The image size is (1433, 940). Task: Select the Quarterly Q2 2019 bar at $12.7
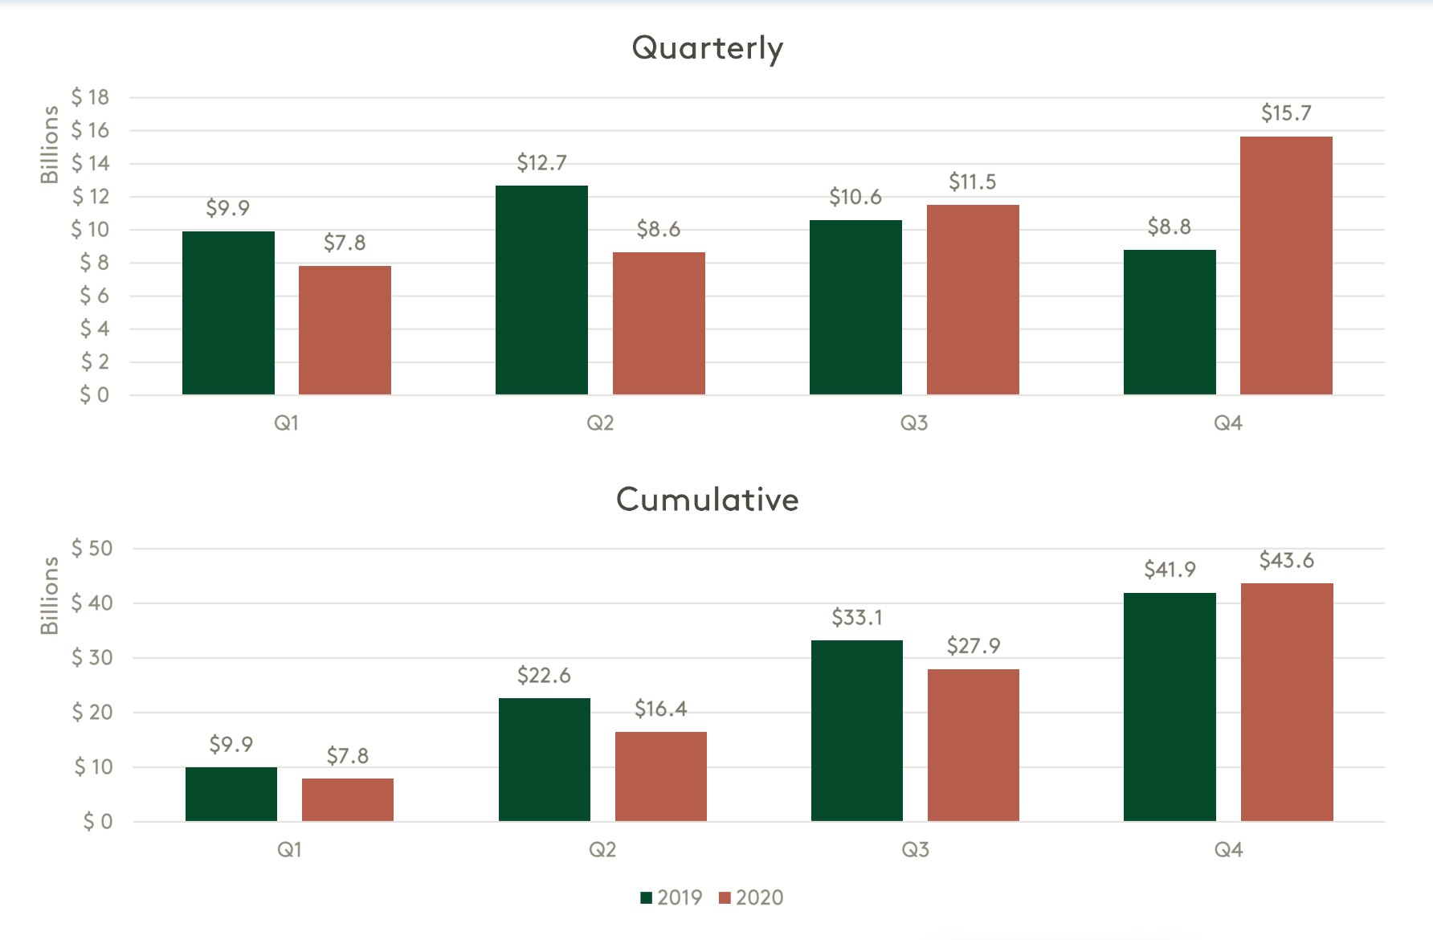541,290
